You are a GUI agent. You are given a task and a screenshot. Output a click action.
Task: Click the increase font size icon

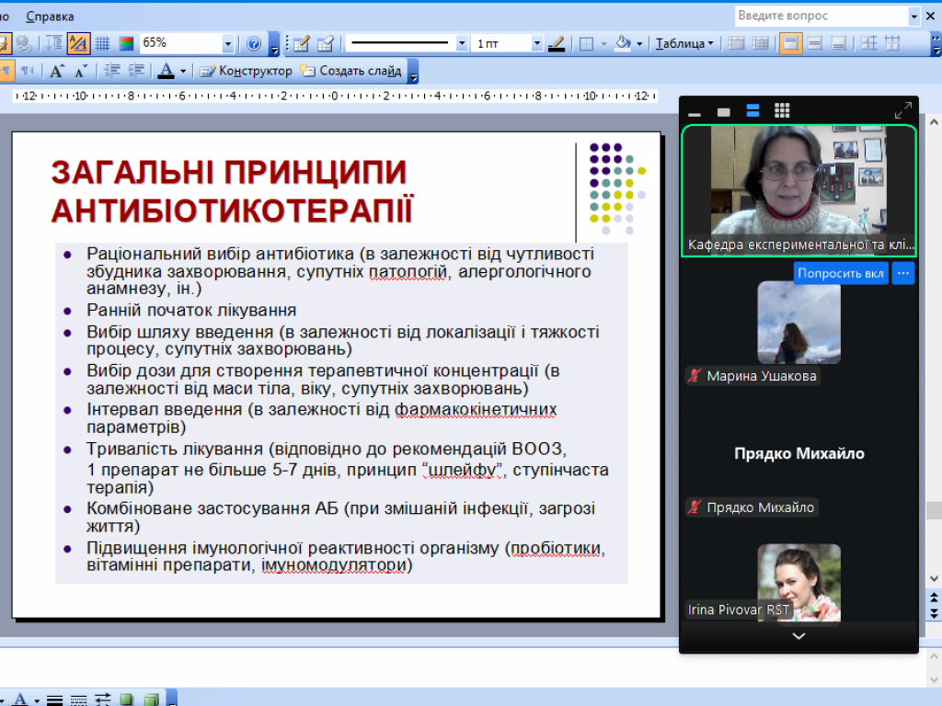click(57, 71)
